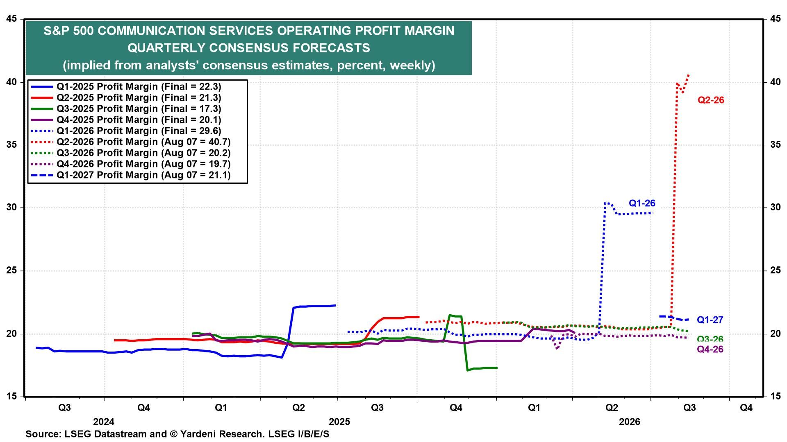Click the "40" value on the right axis
This screenshot has width=787, height=442.
775,82
